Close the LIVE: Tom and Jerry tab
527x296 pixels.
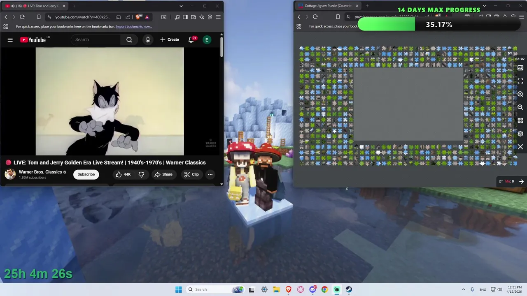pos(64,6)
